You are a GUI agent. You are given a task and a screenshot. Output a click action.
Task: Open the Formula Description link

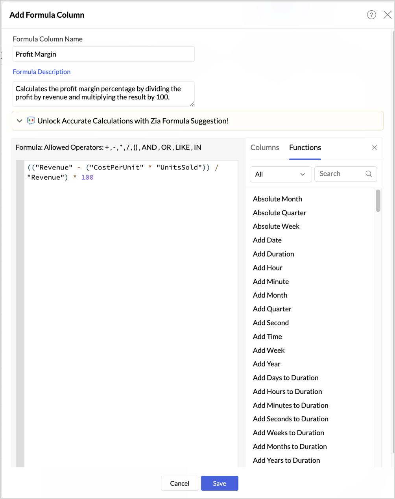tap(42, 72)
